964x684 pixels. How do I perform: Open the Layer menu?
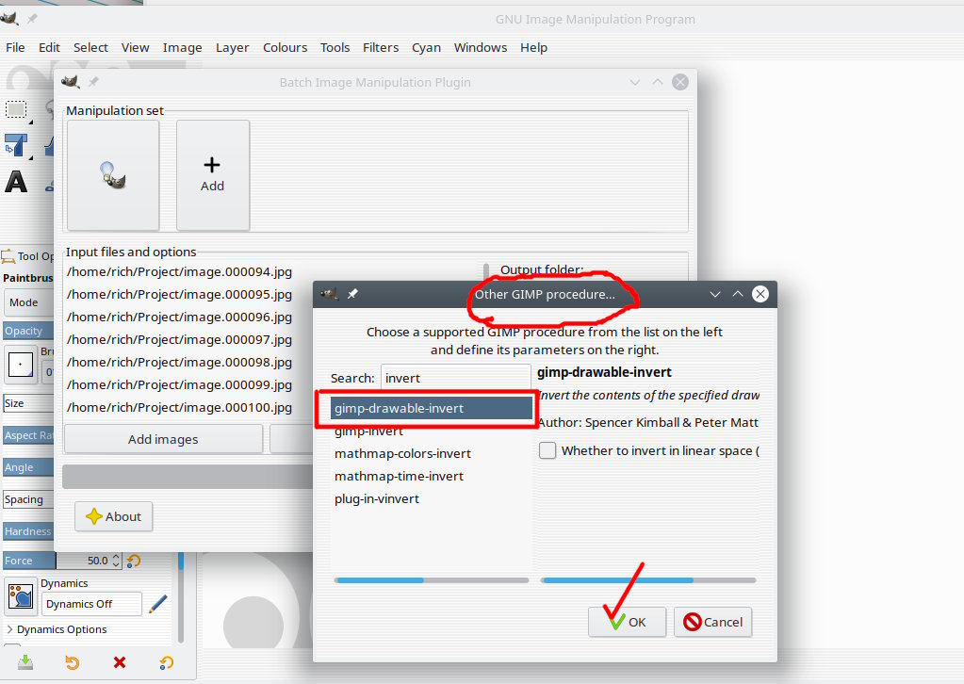coord(233,47)
